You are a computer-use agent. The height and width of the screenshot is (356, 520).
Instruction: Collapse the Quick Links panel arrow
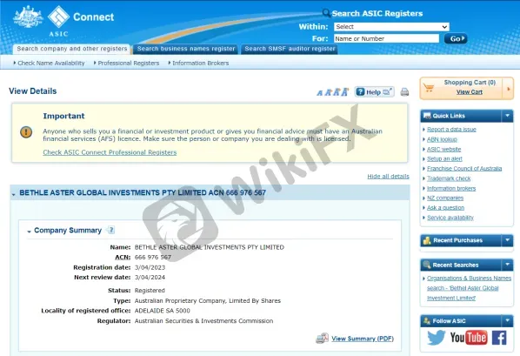coord(507,116)
